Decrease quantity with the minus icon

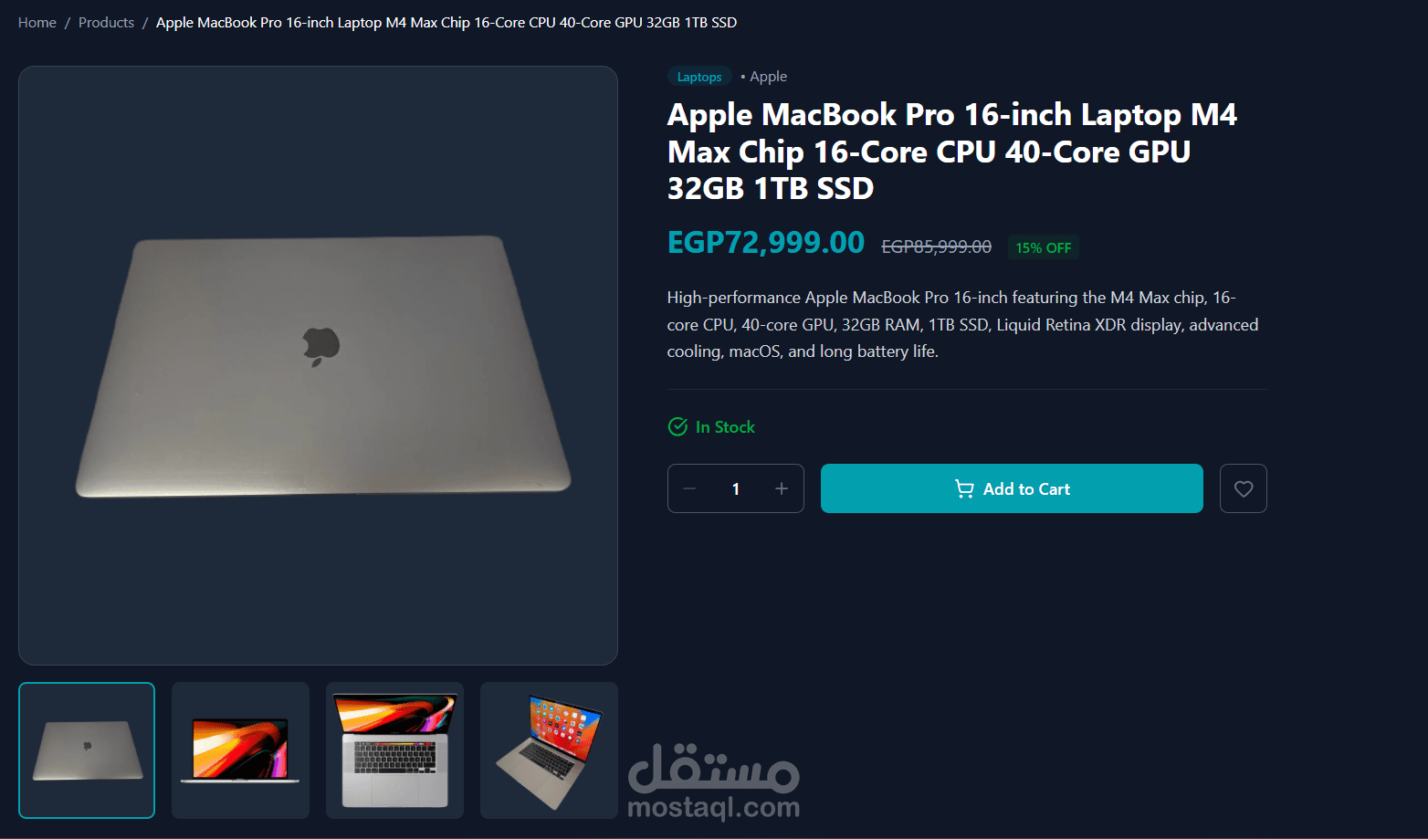tap(689, 488)
